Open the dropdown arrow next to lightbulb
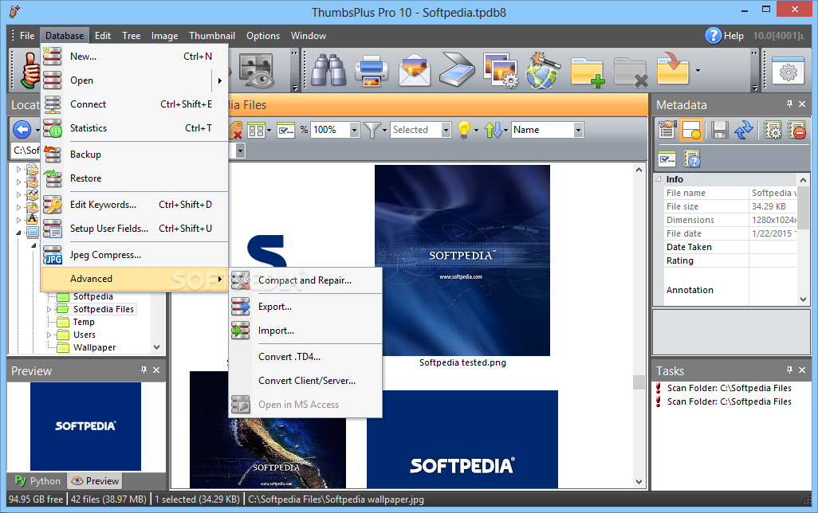This screenshot has width=818, height=513. coord(476,130)
